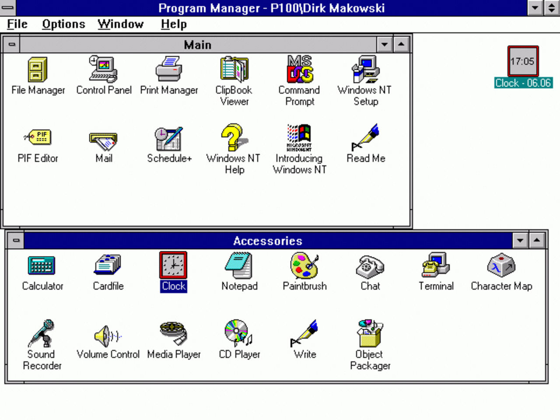Viewport: 560px width, 420px height.
Task: Open Control Panel in Main group
Action: tap(103, 70)
